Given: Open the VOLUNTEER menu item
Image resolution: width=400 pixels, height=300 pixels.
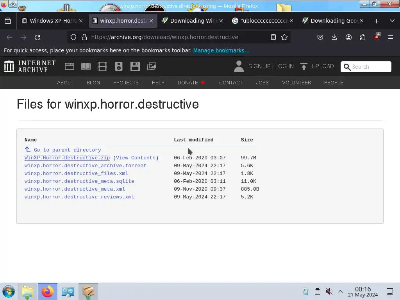Looking at the screenshot, I should coord(296,83).
